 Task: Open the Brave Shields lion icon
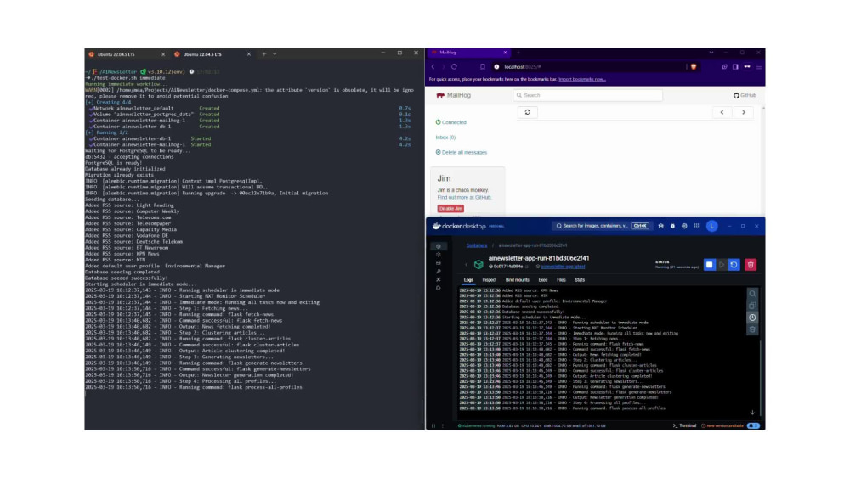(694, 66)
